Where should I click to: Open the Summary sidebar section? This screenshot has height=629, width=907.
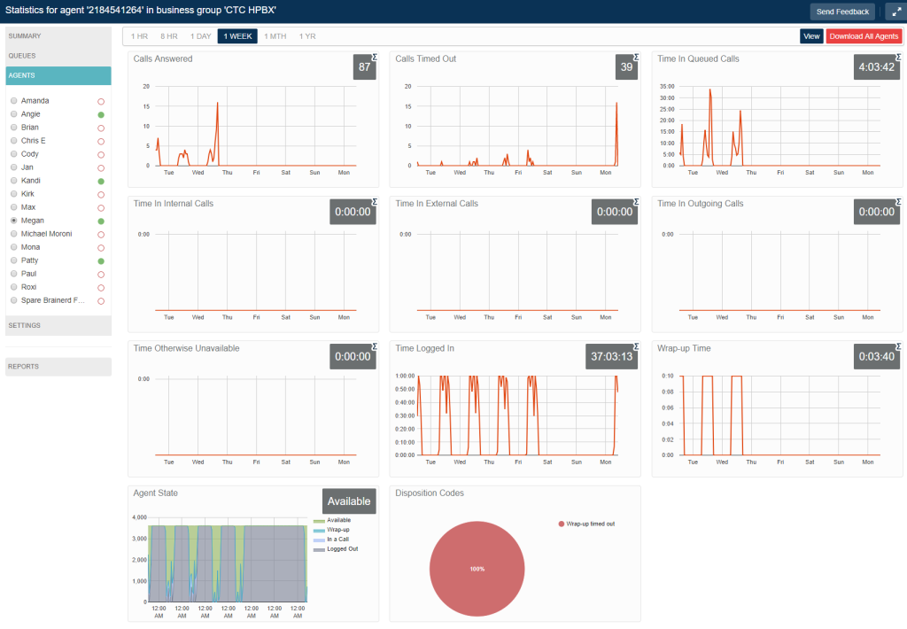click(x=58, y=35)
